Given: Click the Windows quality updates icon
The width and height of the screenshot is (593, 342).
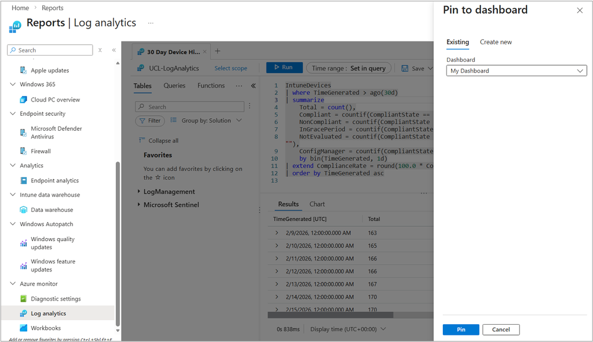Looking at the screenshot, I should [24, 243].
